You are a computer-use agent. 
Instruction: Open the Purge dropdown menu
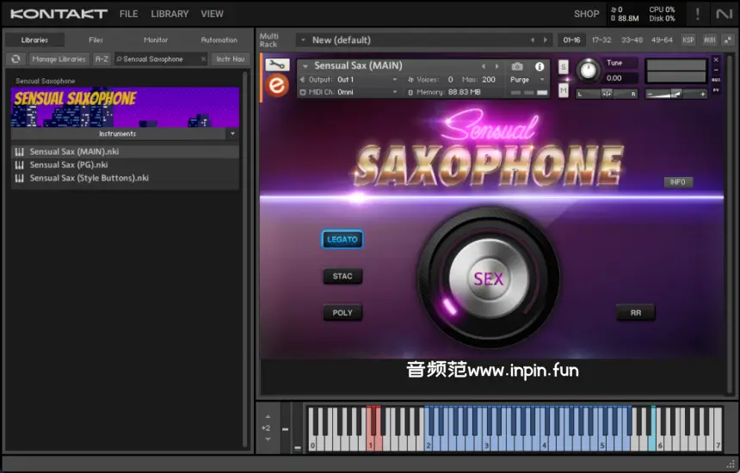(527, 80)
